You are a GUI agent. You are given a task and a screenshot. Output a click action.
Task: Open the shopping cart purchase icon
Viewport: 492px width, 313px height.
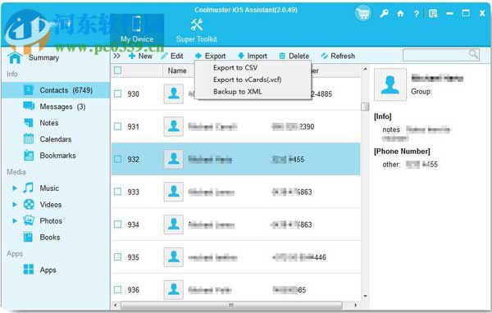coord(363,13)
